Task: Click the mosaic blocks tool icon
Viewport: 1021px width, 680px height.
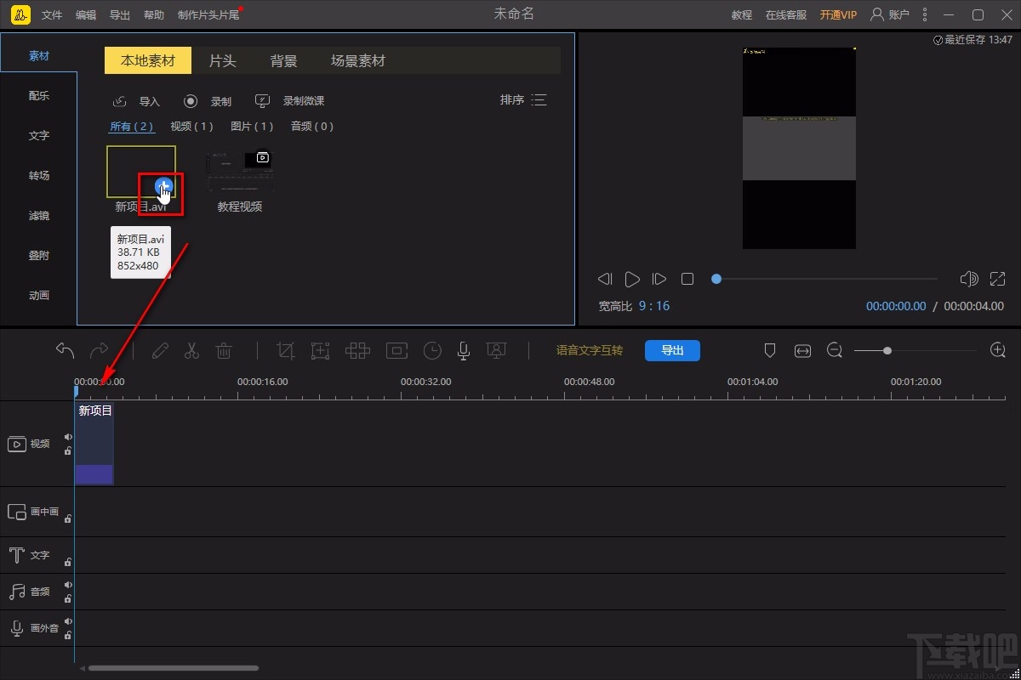Action: 357,350
